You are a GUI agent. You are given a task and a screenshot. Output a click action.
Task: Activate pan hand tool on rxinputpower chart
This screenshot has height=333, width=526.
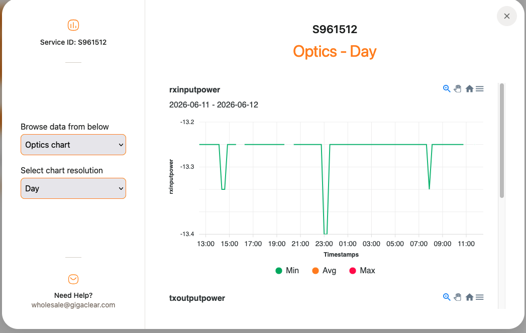[x=458, y=88]
